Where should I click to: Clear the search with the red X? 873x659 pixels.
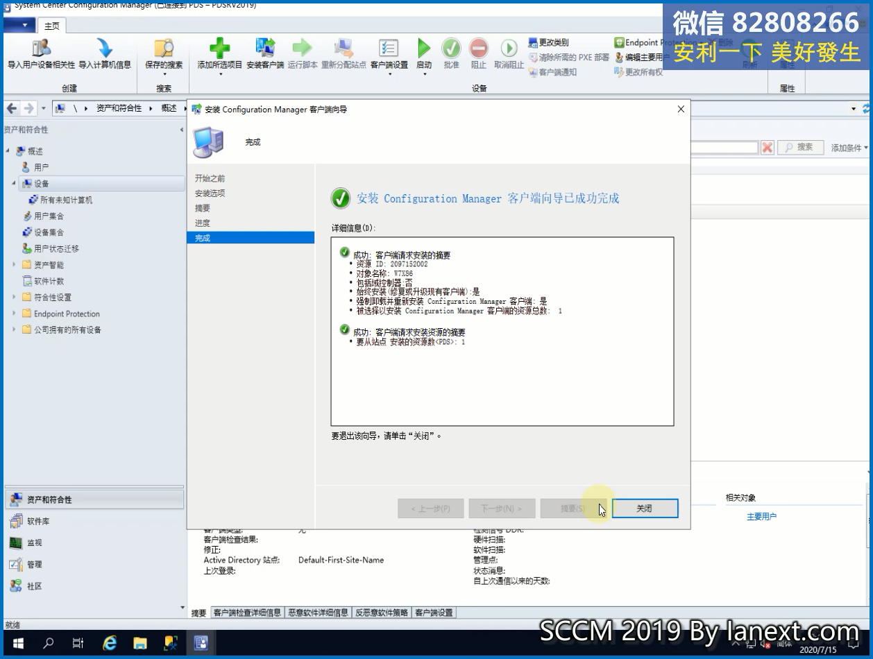768,148
